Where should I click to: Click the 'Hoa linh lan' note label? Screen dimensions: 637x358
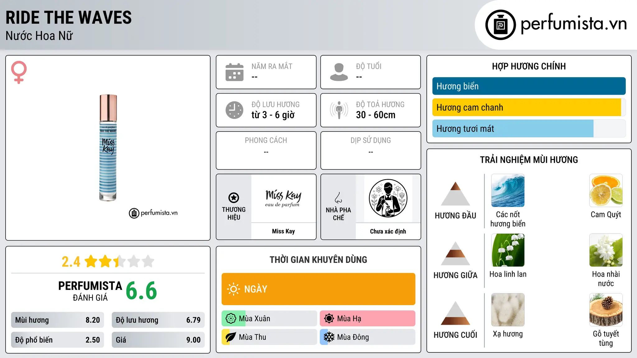click(508, 274)
